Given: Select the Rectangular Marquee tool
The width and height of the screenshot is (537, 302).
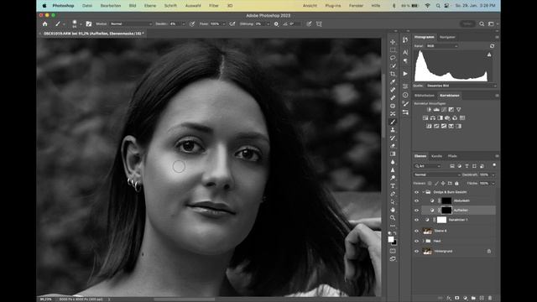Looking at the screenshot, I should point(393,50).
